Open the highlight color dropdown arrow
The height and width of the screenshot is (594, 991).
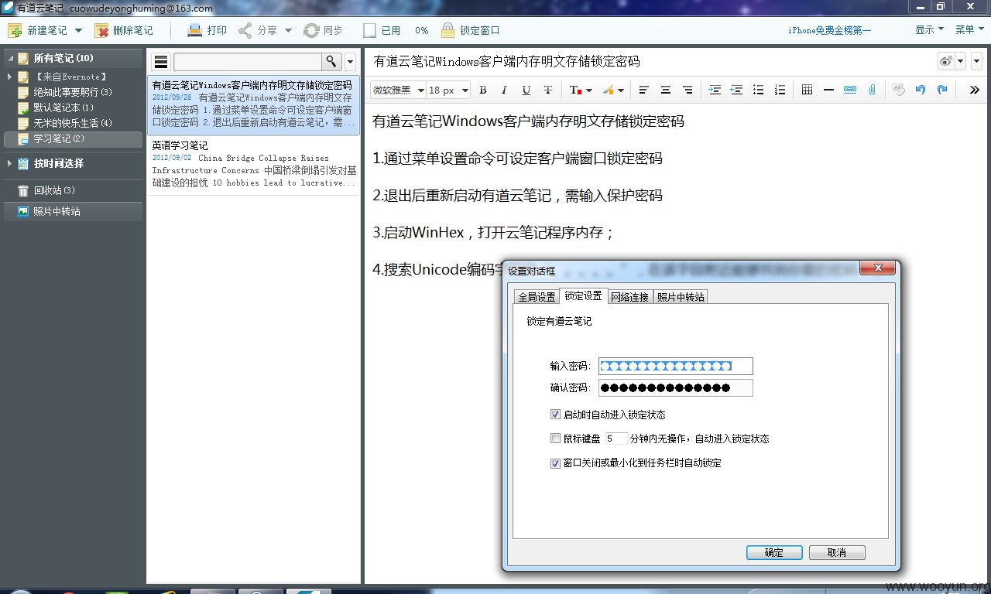pos(620,90)
